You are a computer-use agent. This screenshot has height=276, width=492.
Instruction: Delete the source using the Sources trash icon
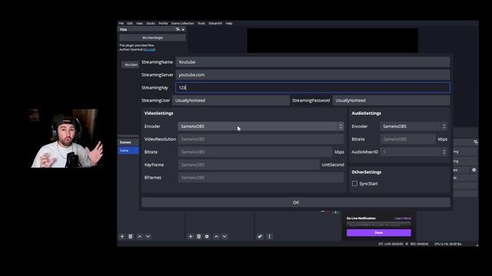point(198,237)
